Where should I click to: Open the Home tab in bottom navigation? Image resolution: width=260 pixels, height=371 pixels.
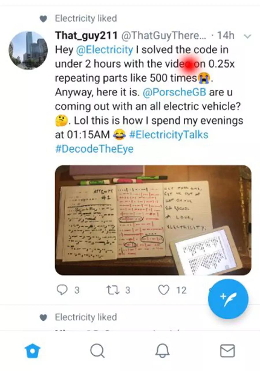click(x=33, y=351)
